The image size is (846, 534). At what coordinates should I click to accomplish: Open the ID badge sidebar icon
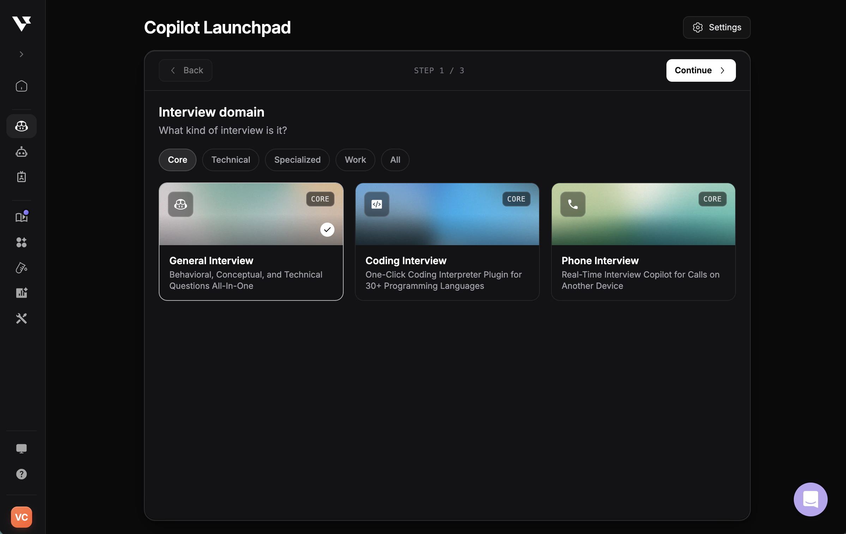coord(22,177)
